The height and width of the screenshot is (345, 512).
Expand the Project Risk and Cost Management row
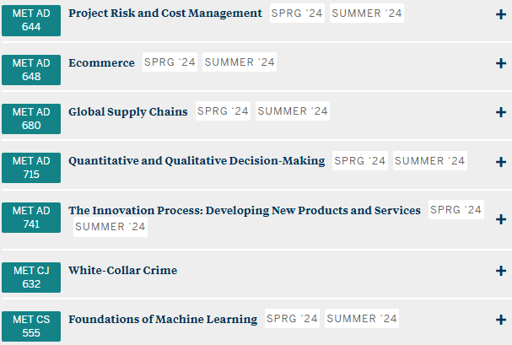500,14
